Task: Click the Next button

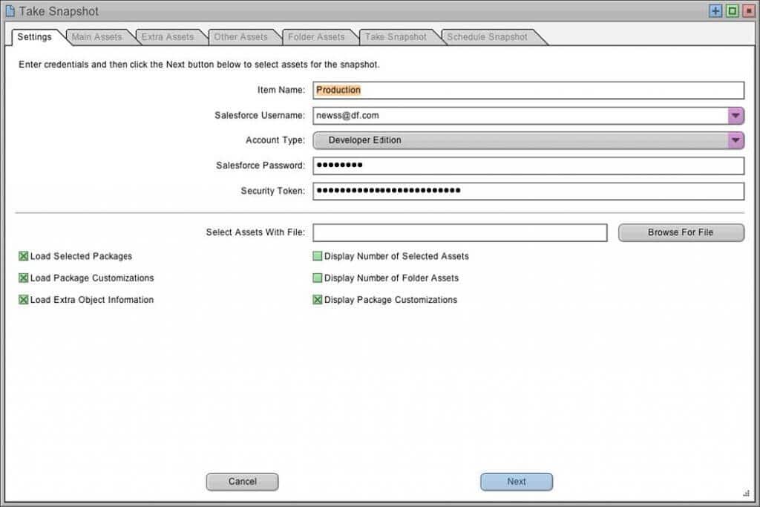Action: pos(517,482)
